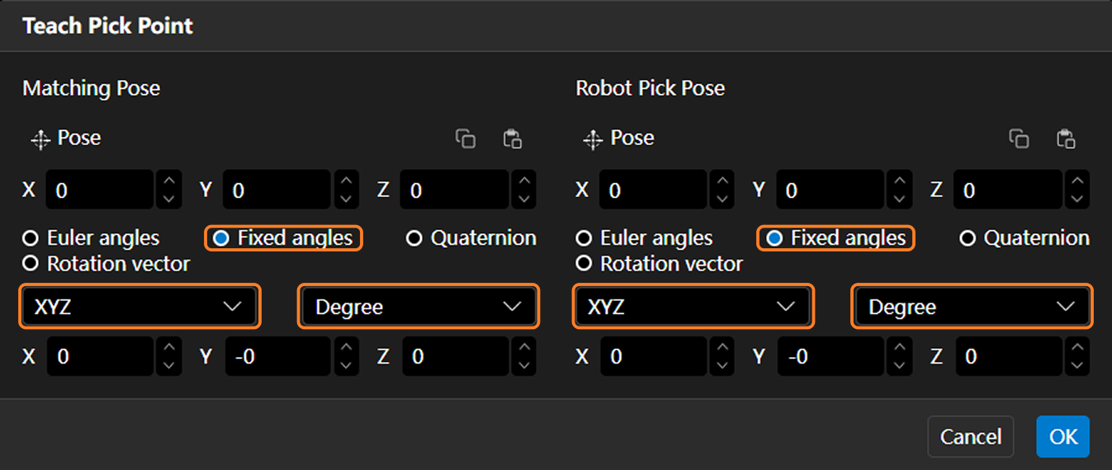
Task: Copy the Robot Pick Pose values
Action: (1019, 139)
